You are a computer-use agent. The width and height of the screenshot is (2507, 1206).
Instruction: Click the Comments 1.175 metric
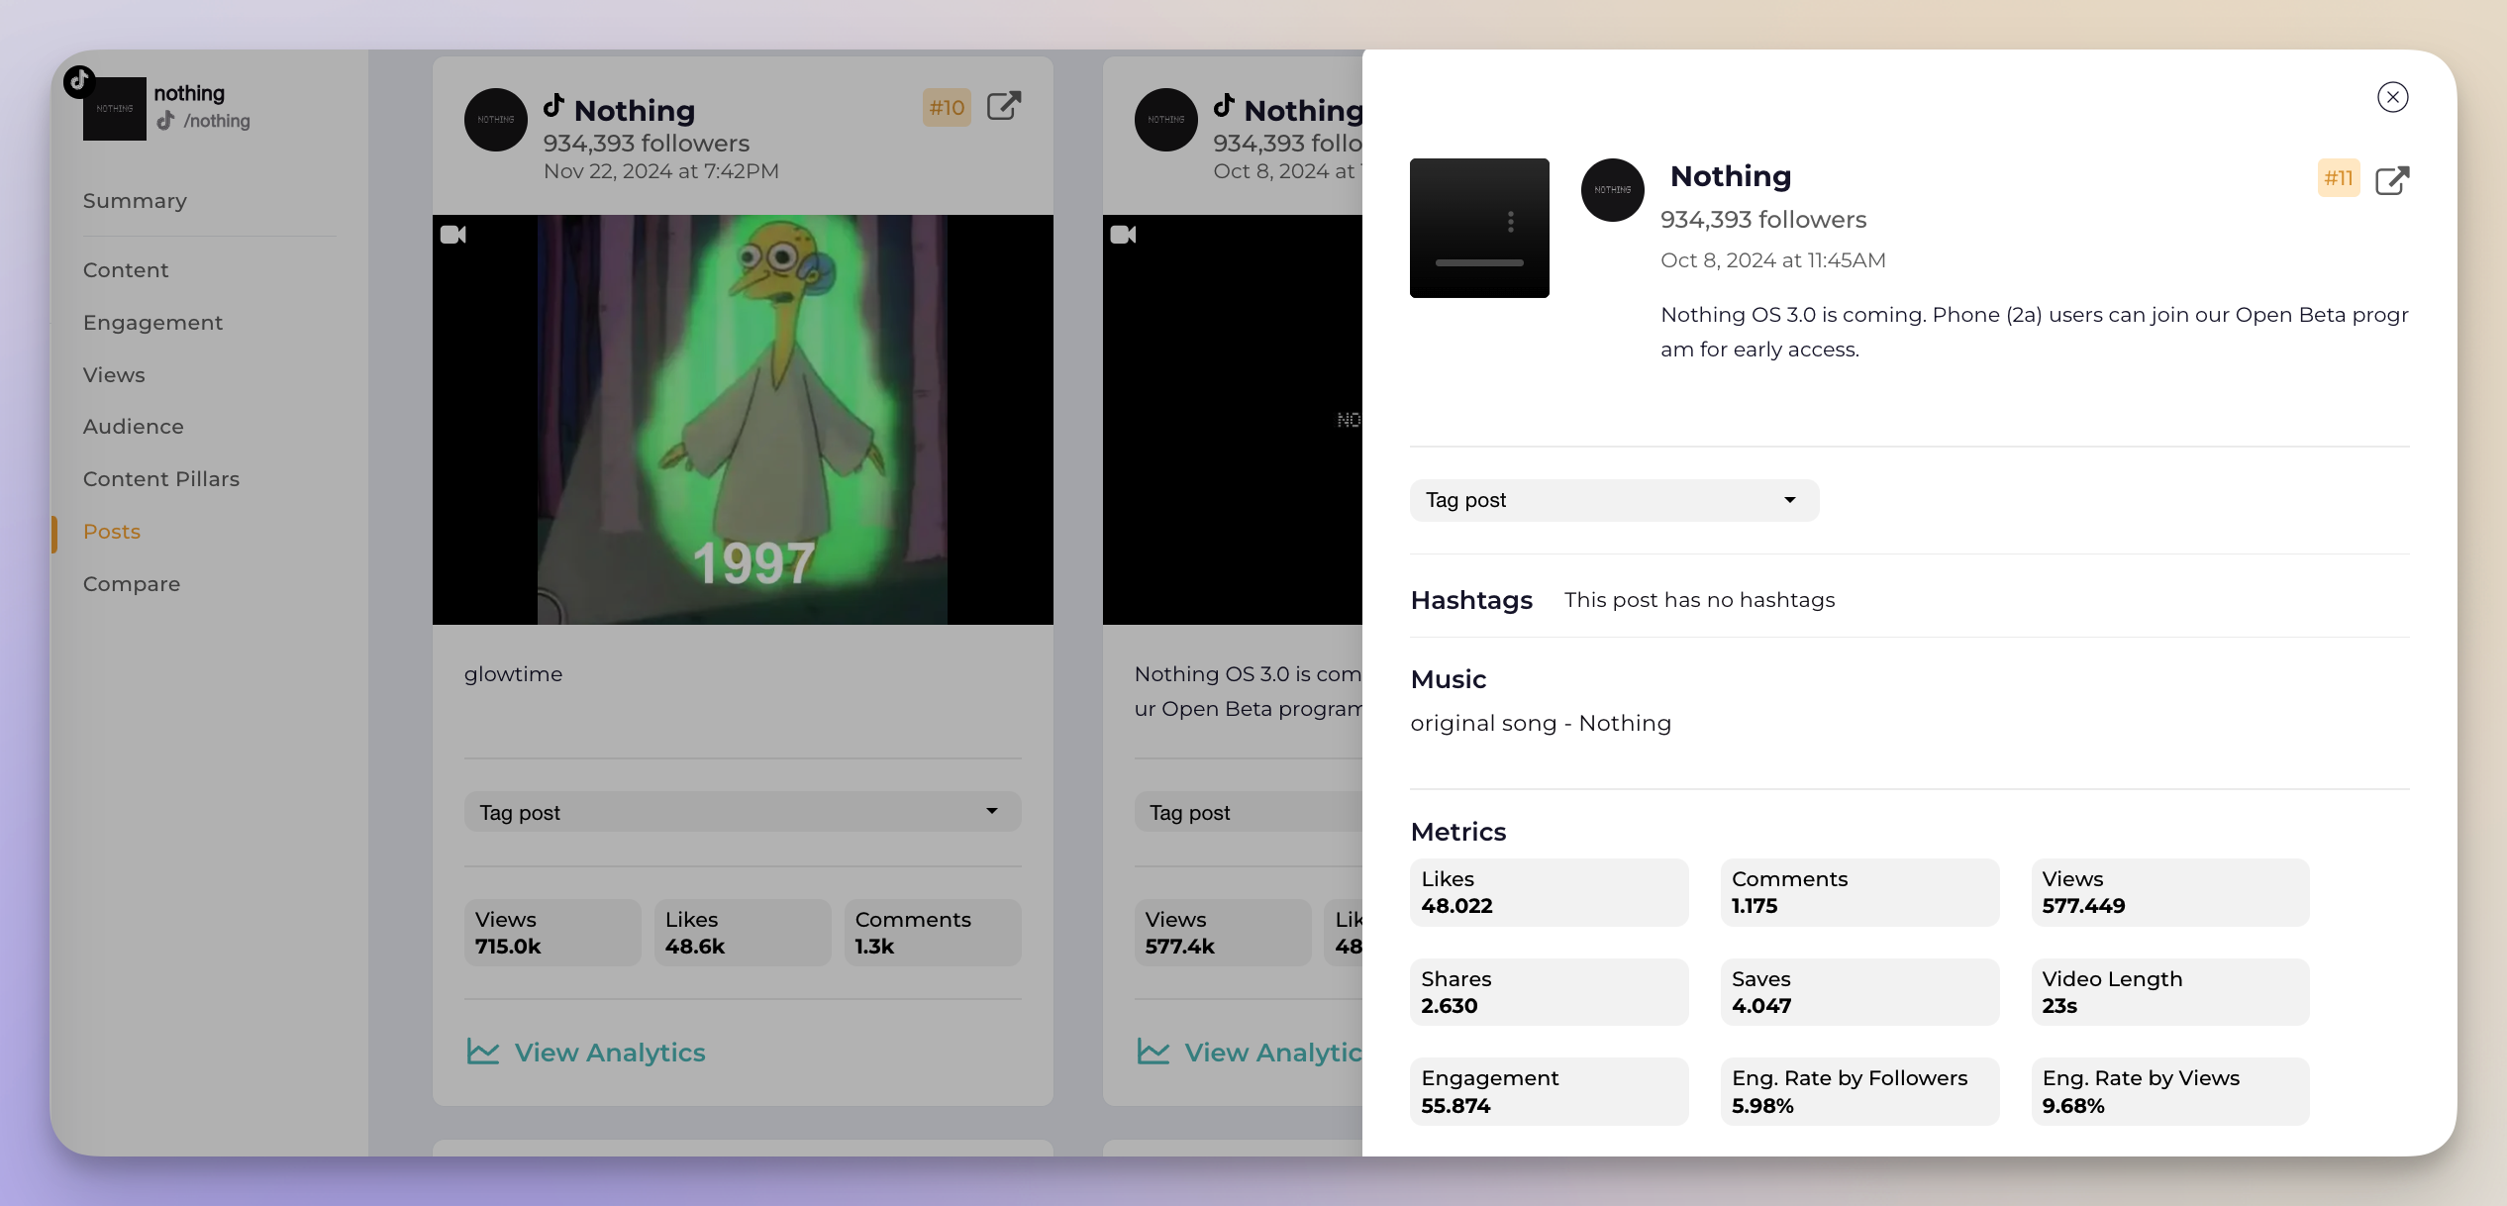click(1859, 892)
